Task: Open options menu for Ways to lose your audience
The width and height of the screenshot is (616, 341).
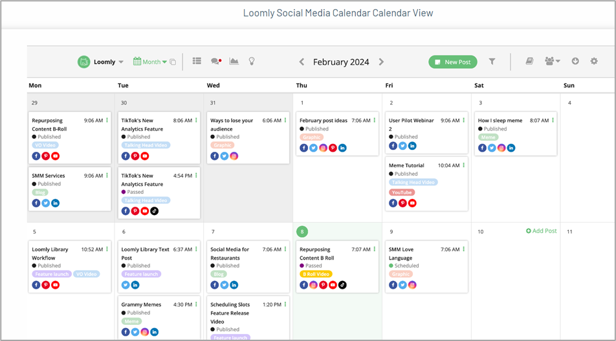Action: [x=285, y=120]
